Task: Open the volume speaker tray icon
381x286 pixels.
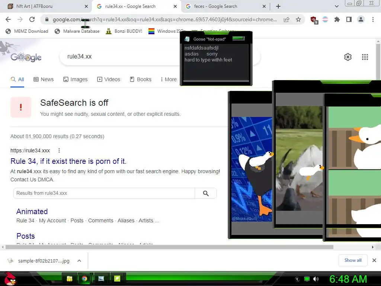Action: (316, 279)
